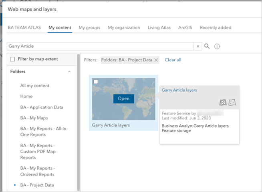Select the Recently added tab

216,28
